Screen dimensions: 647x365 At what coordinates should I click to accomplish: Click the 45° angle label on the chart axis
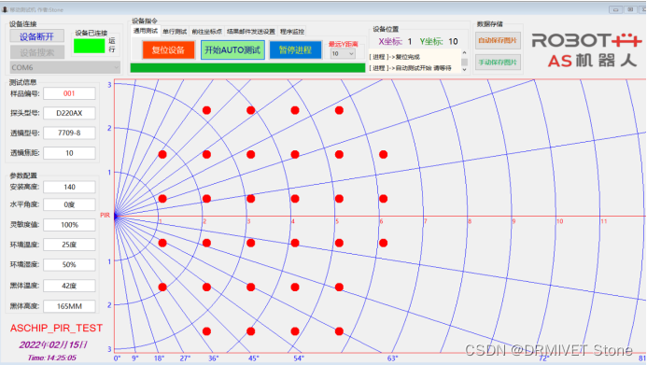[x=253, y=358]
